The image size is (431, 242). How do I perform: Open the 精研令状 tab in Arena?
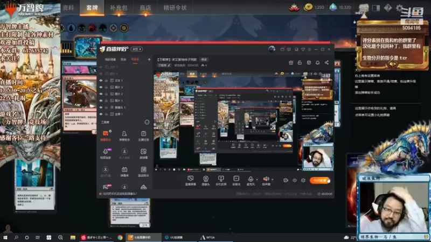pyautogui.click(x=175, y=8)
